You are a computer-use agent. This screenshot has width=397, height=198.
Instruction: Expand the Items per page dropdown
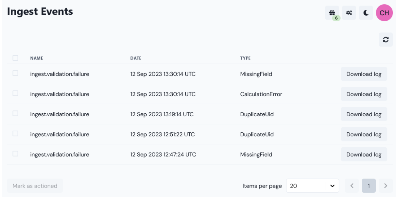313,186
